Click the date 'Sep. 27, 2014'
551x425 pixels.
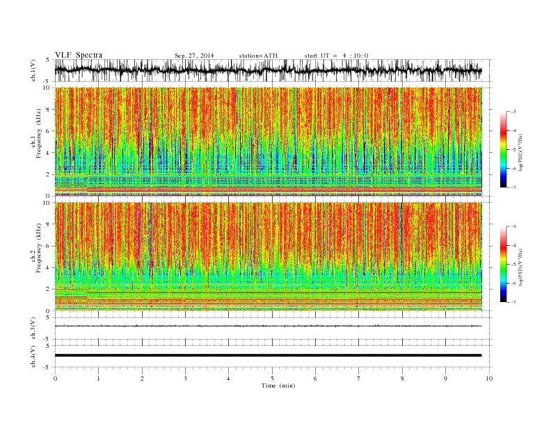click(194, 56)
